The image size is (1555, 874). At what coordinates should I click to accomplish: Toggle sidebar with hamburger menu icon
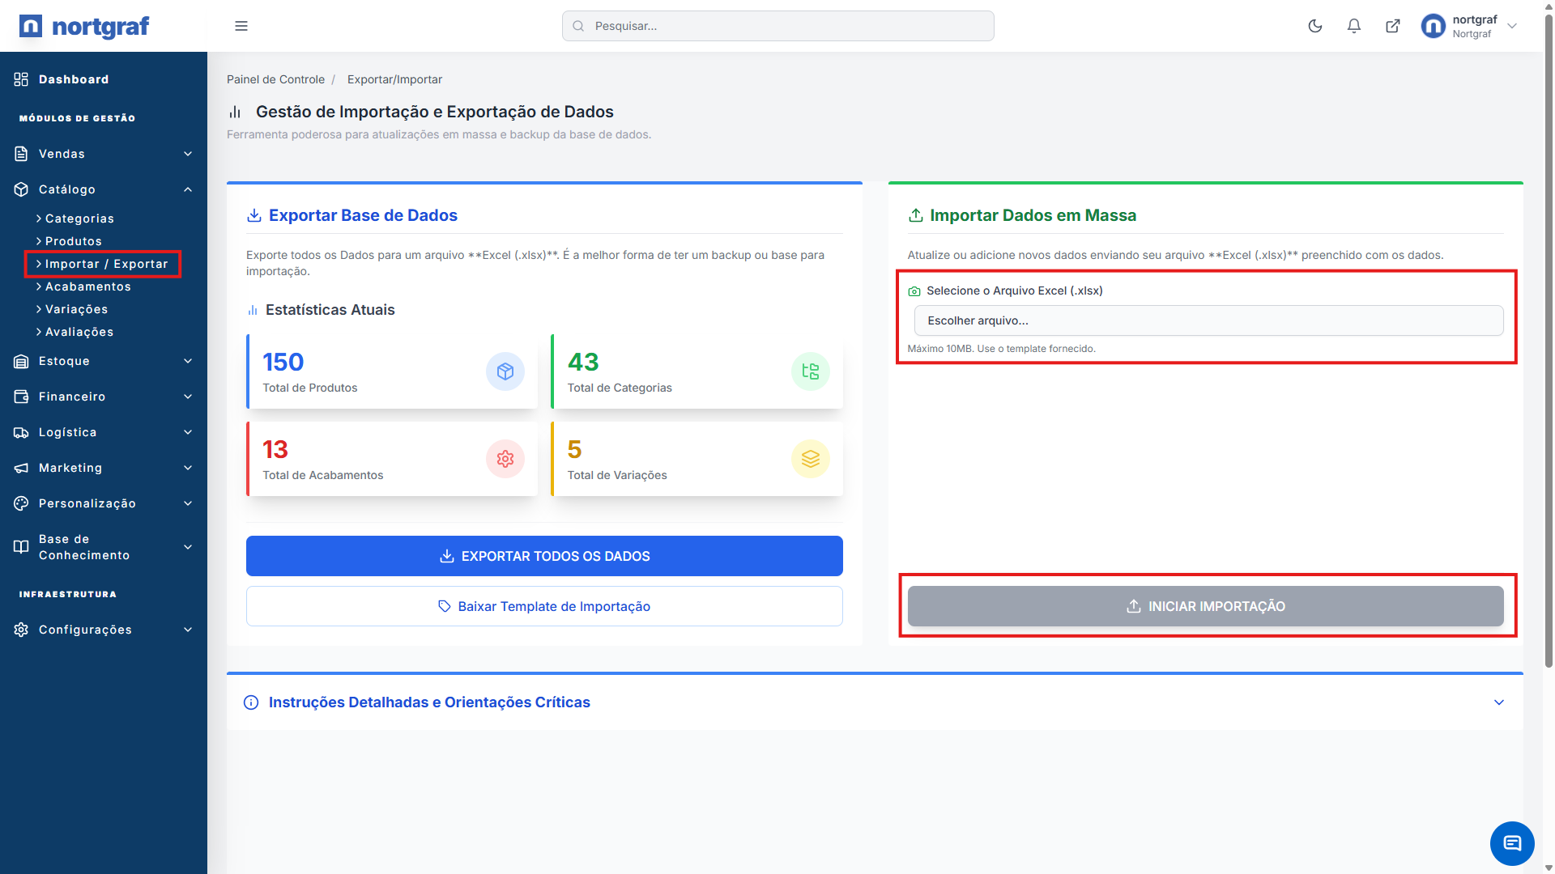[241, 26]
